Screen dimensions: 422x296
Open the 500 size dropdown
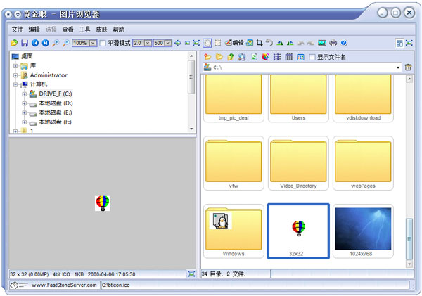(168, 43)
